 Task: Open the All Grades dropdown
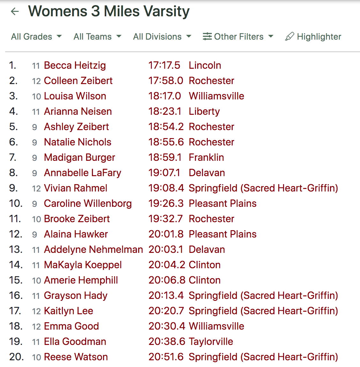coord(36,36)
